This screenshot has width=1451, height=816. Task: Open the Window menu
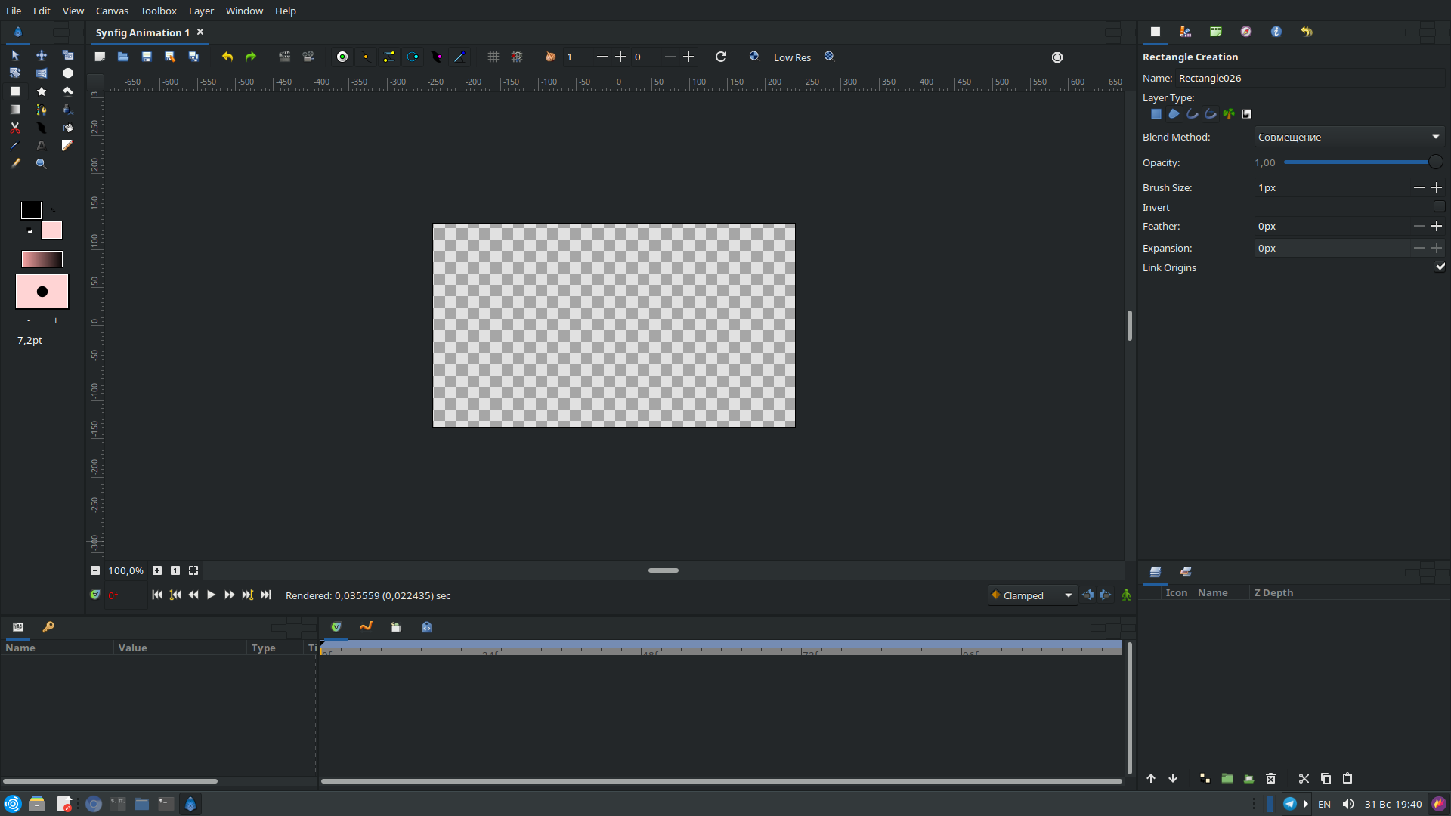(x=244, y=11)
